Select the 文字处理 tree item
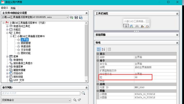This screenshot has width=184, height=104. tap(26, 50)
